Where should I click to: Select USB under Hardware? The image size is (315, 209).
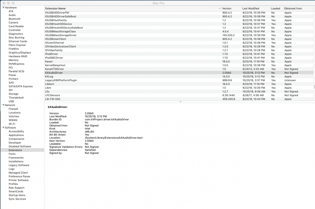click(x=11, y=102)
